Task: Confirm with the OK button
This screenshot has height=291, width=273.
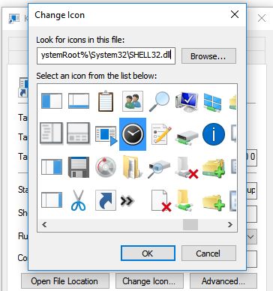Action: coord(148,253)
